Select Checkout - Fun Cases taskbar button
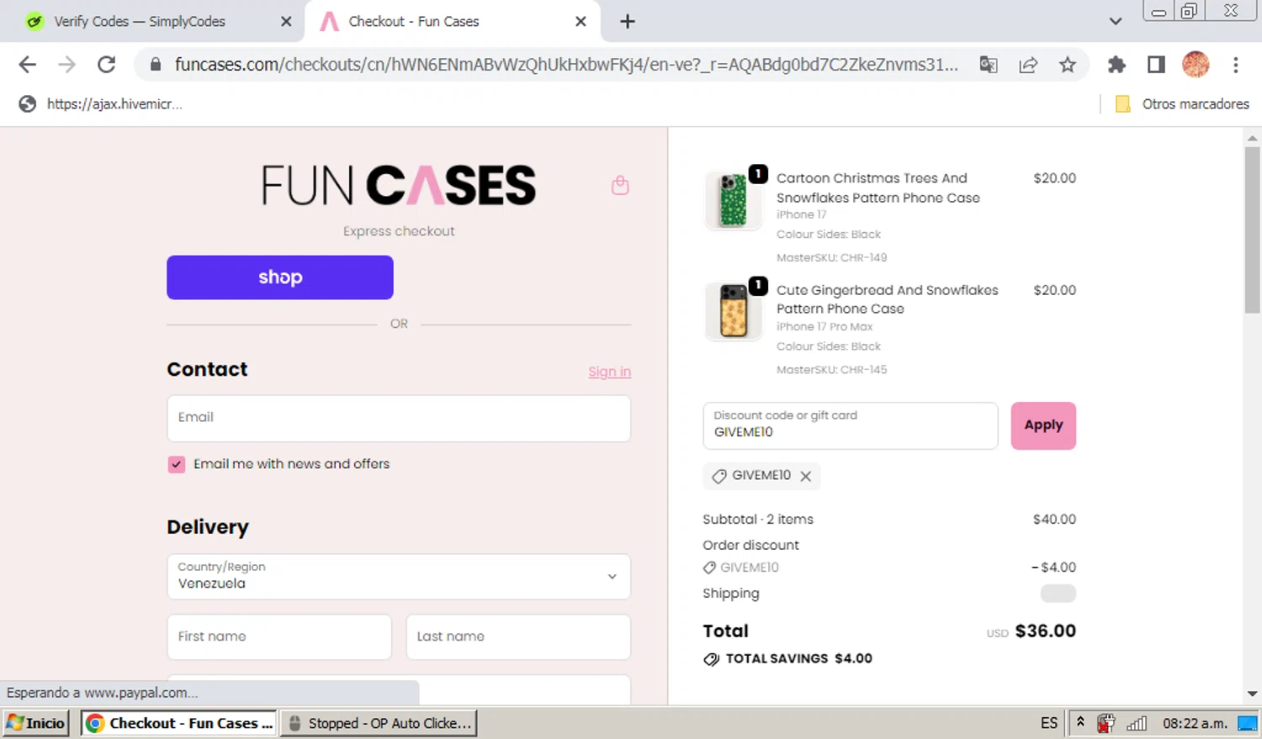The height and width of the screenshot is (739, 1262). 179,723
